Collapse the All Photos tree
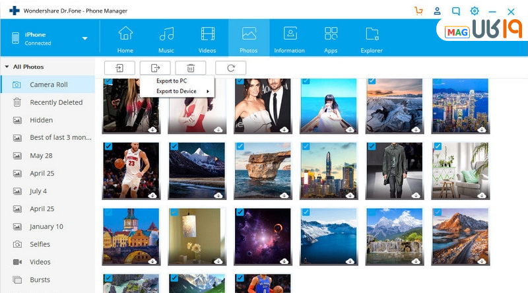528x293 pixels. tap(7, 67)
